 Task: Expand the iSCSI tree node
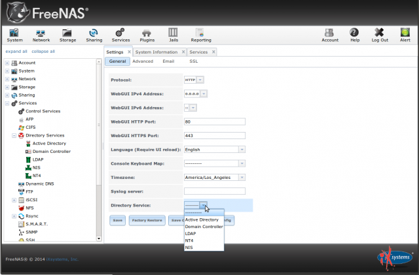click(x=14, y=200)
